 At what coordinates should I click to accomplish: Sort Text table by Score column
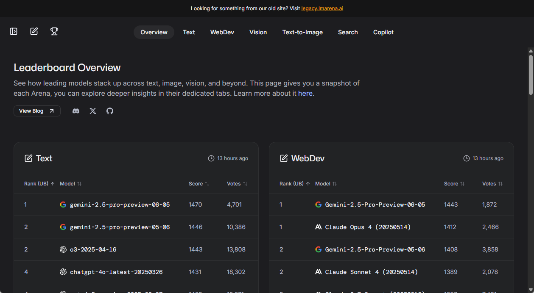coord(199,184)
